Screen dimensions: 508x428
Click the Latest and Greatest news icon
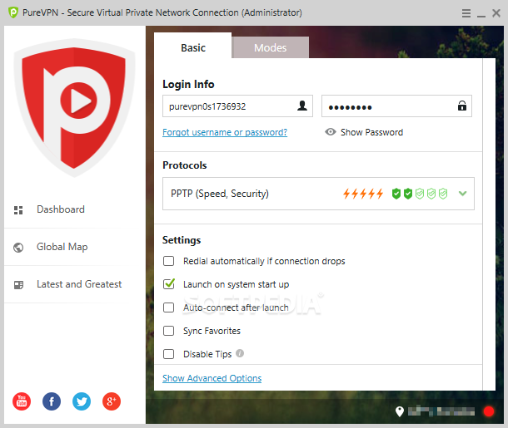[18, 285]
